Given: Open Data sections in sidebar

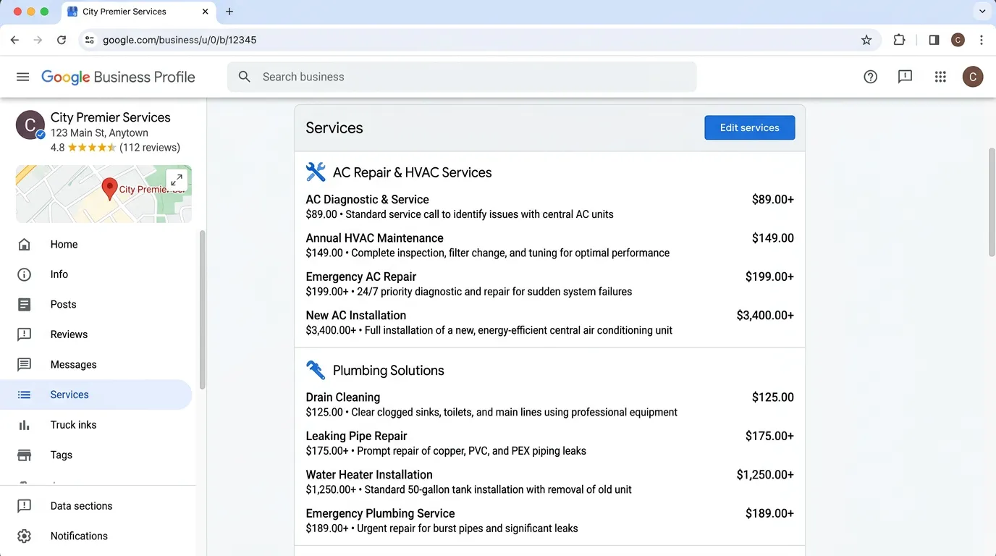Looking at the screenshot, I should pyautogui.click(x=96, y=506).
